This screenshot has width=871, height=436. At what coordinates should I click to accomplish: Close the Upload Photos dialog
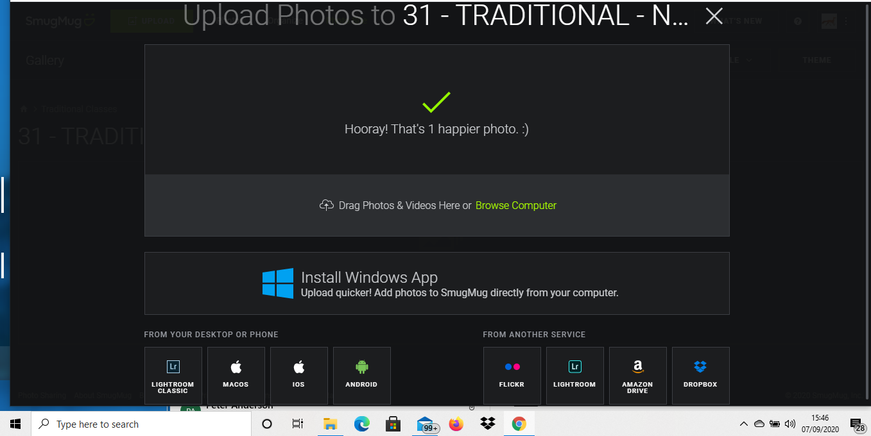coord(714,17)
